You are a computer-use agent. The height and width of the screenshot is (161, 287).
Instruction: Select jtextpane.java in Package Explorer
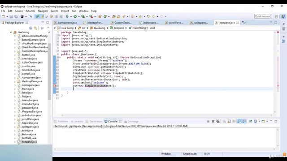pos(29,142)
